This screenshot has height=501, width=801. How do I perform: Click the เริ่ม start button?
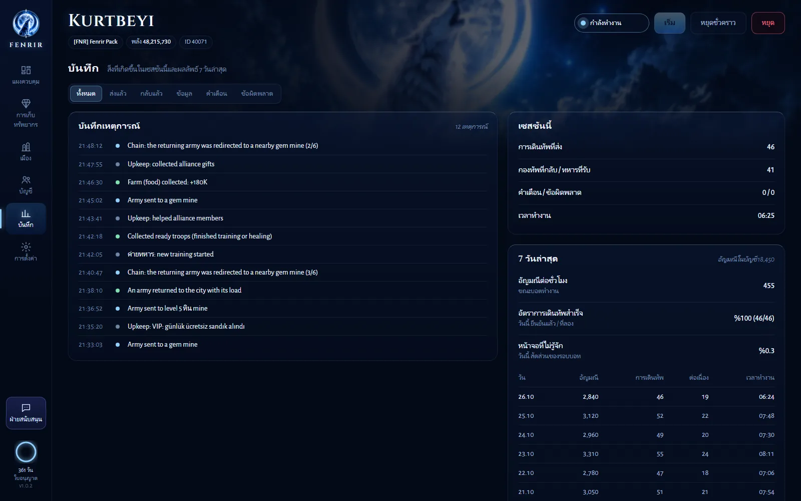click(x=670, y=23)
